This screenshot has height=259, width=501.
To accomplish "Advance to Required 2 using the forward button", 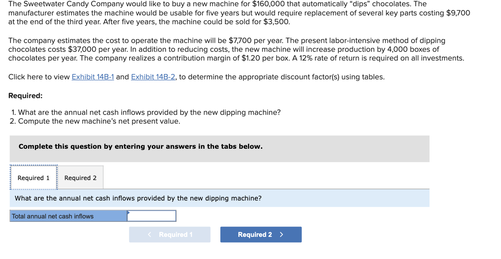I will 261,234.
